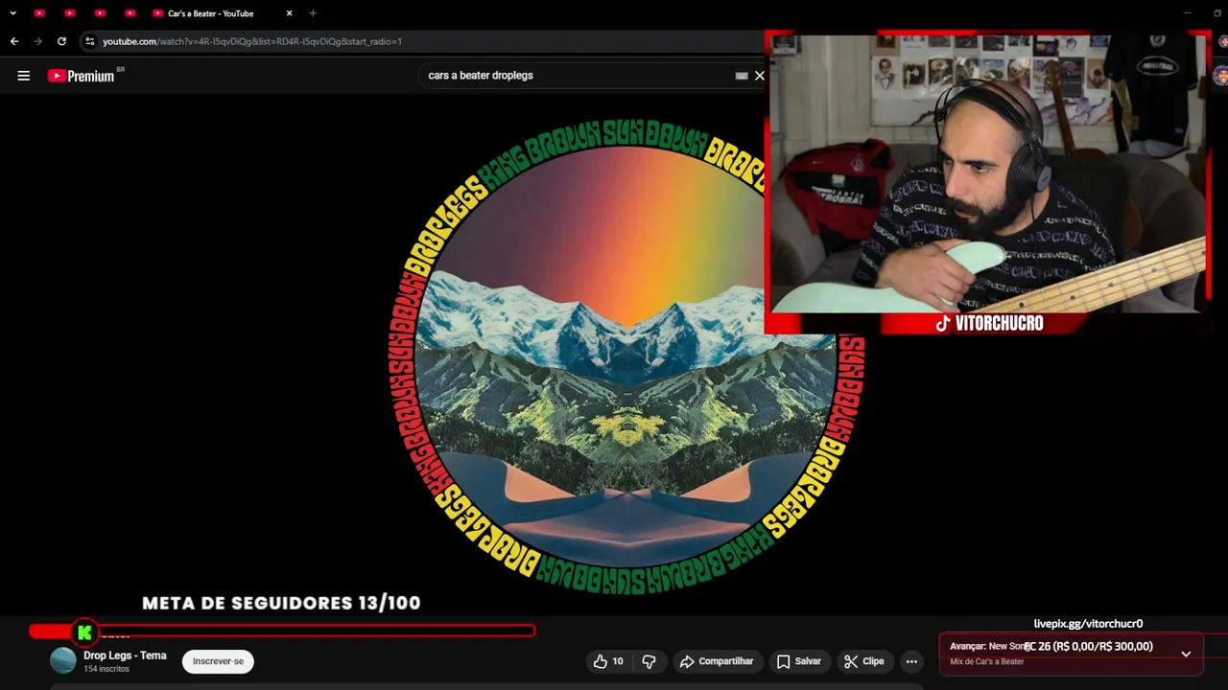This screenshot has width=1228, height=690.
Task: Clear the YouTube search text
Action: click(x=759, y=75)
